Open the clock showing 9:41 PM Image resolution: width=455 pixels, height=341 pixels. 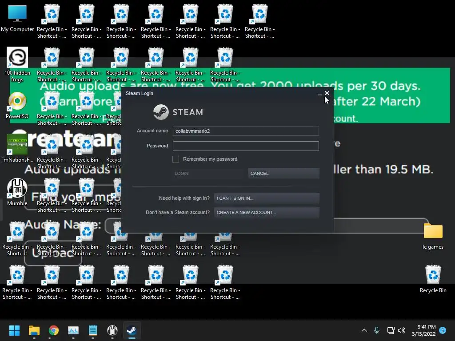(423, 330)
